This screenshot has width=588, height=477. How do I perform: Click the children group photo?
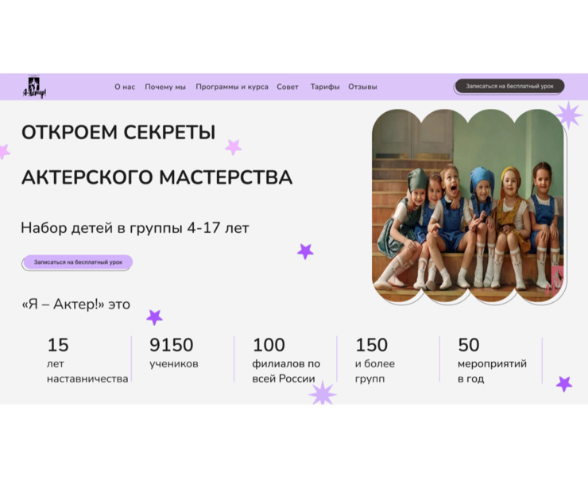coord(468,205)
